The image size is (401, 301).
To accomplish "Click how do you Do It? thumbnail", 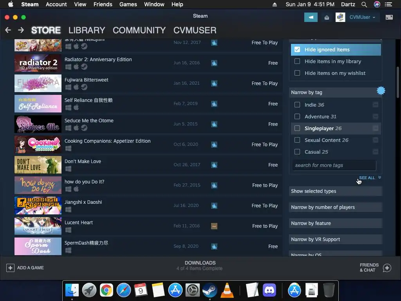I will (x=38, y=185).
